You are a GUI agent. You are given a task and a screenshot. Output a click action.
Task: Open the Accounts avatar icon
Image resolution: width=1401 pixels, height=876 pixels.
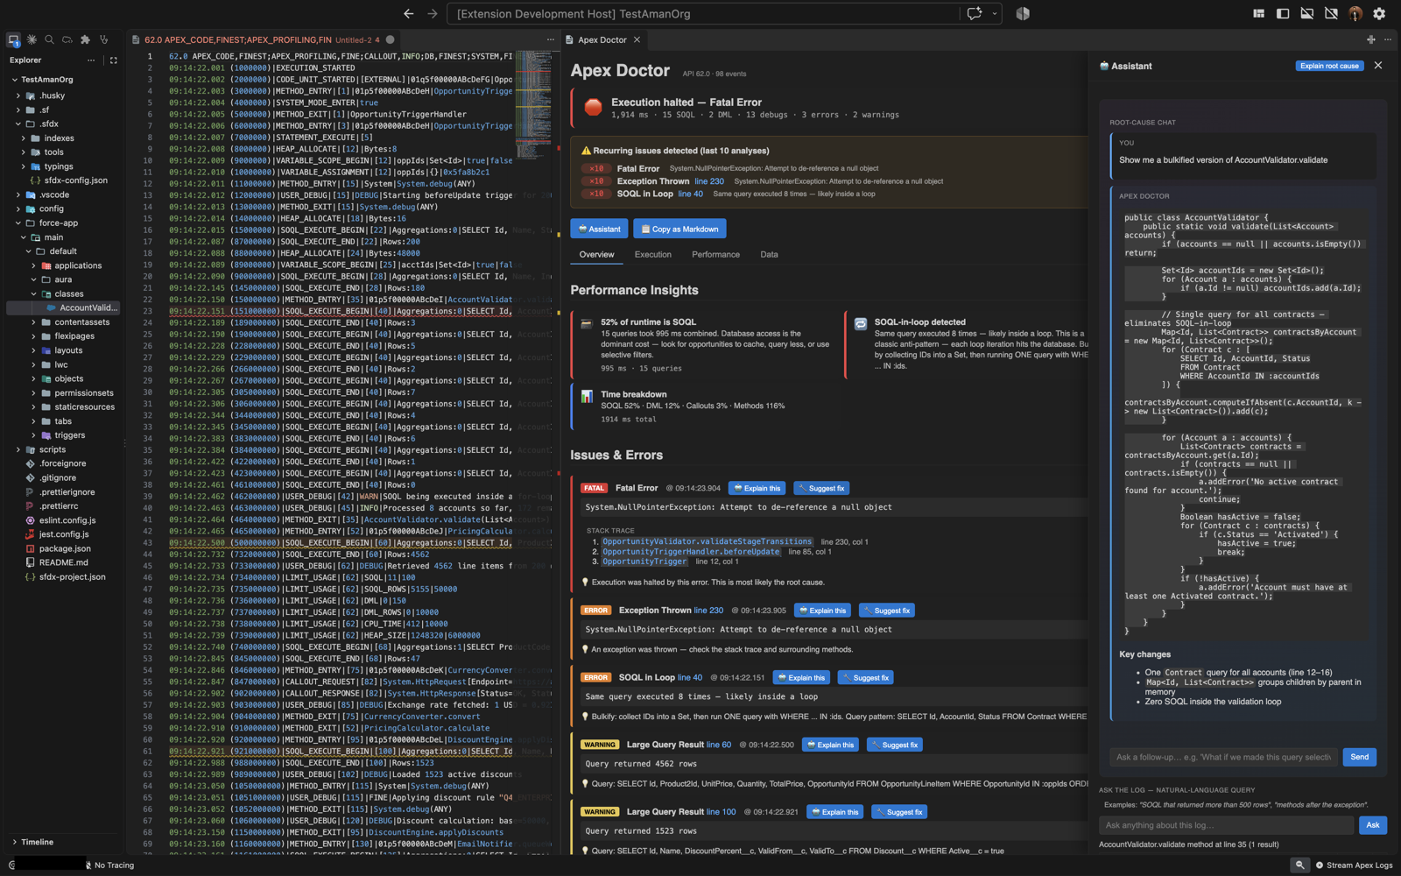click(1355, 13)
